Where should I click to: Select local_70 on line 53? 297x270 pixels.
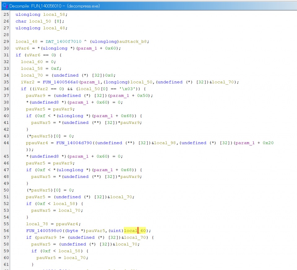[x=69, y=211]
